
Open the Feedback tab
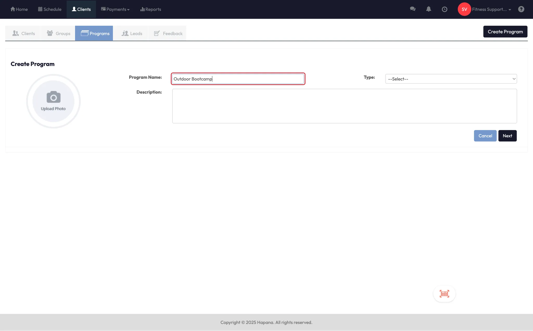[168, 33]
